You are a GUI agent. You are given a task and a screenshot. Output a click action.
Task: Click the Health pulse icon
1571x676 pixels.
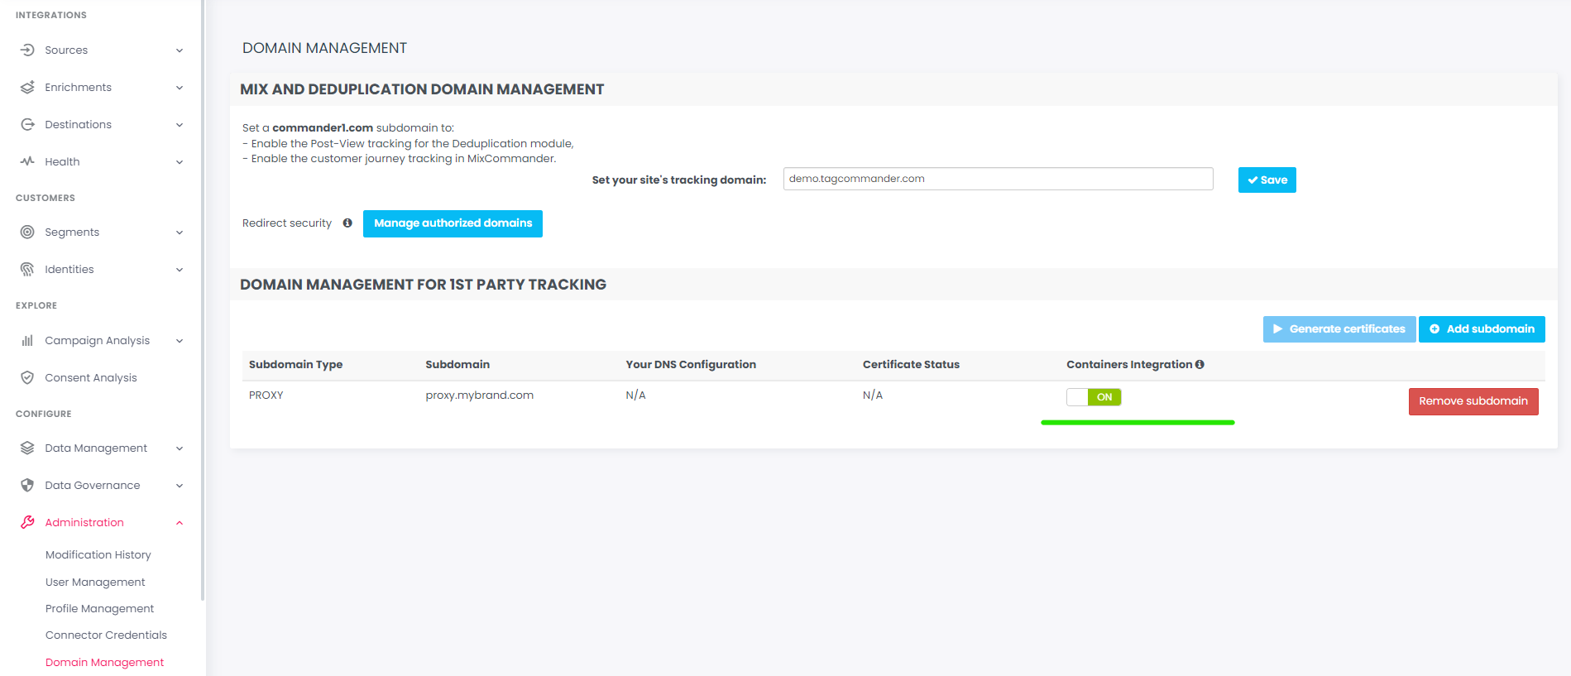tap(27, 162)
